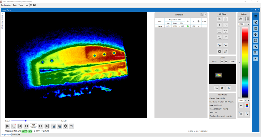Open the Analysis panel dropdown arrow
The width and height of the screenshot is (261, 137).
pyautogui.click(x=205, y=15)
